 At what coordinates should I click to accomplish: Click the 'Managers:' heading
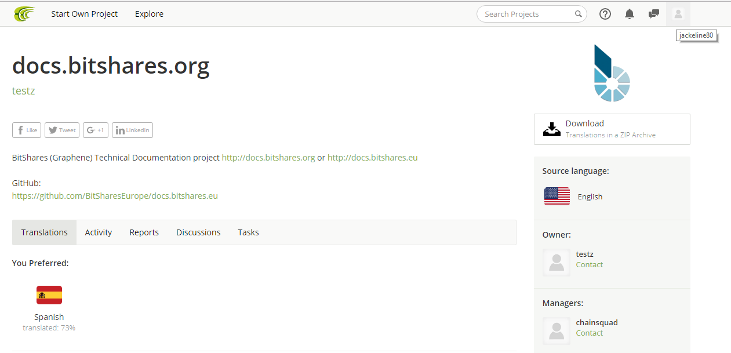coord(563,303)
